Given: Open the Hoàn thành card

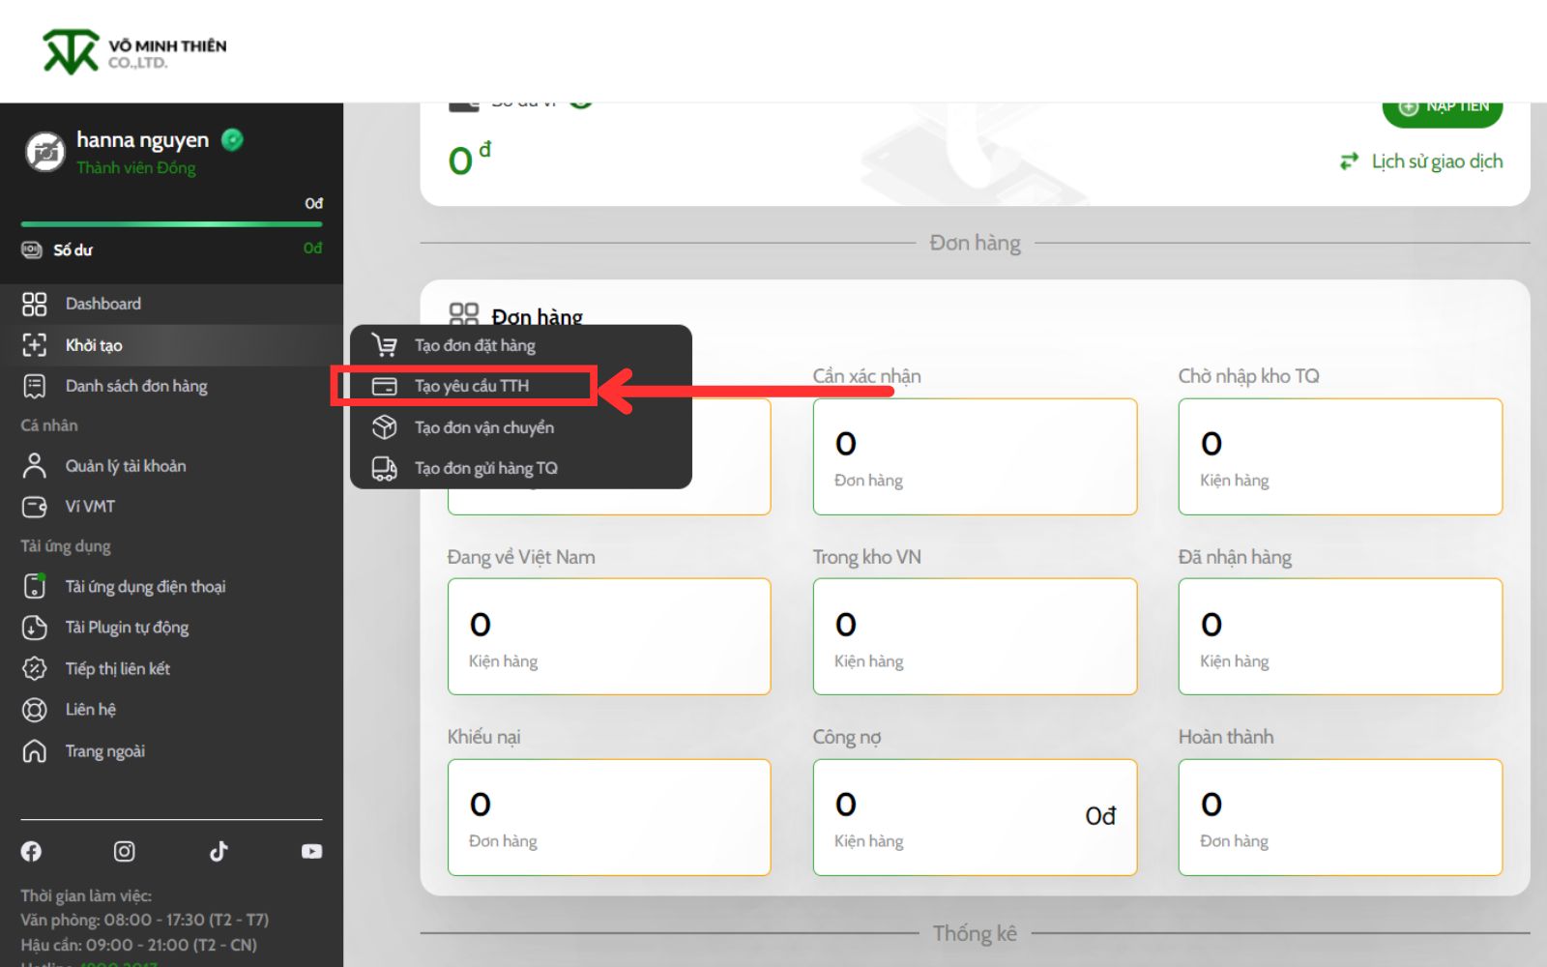Looking at the screenshot, I should pos(1340,817).
